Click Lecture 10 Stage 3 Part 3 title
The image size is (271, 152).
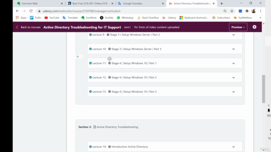(136, 49)
